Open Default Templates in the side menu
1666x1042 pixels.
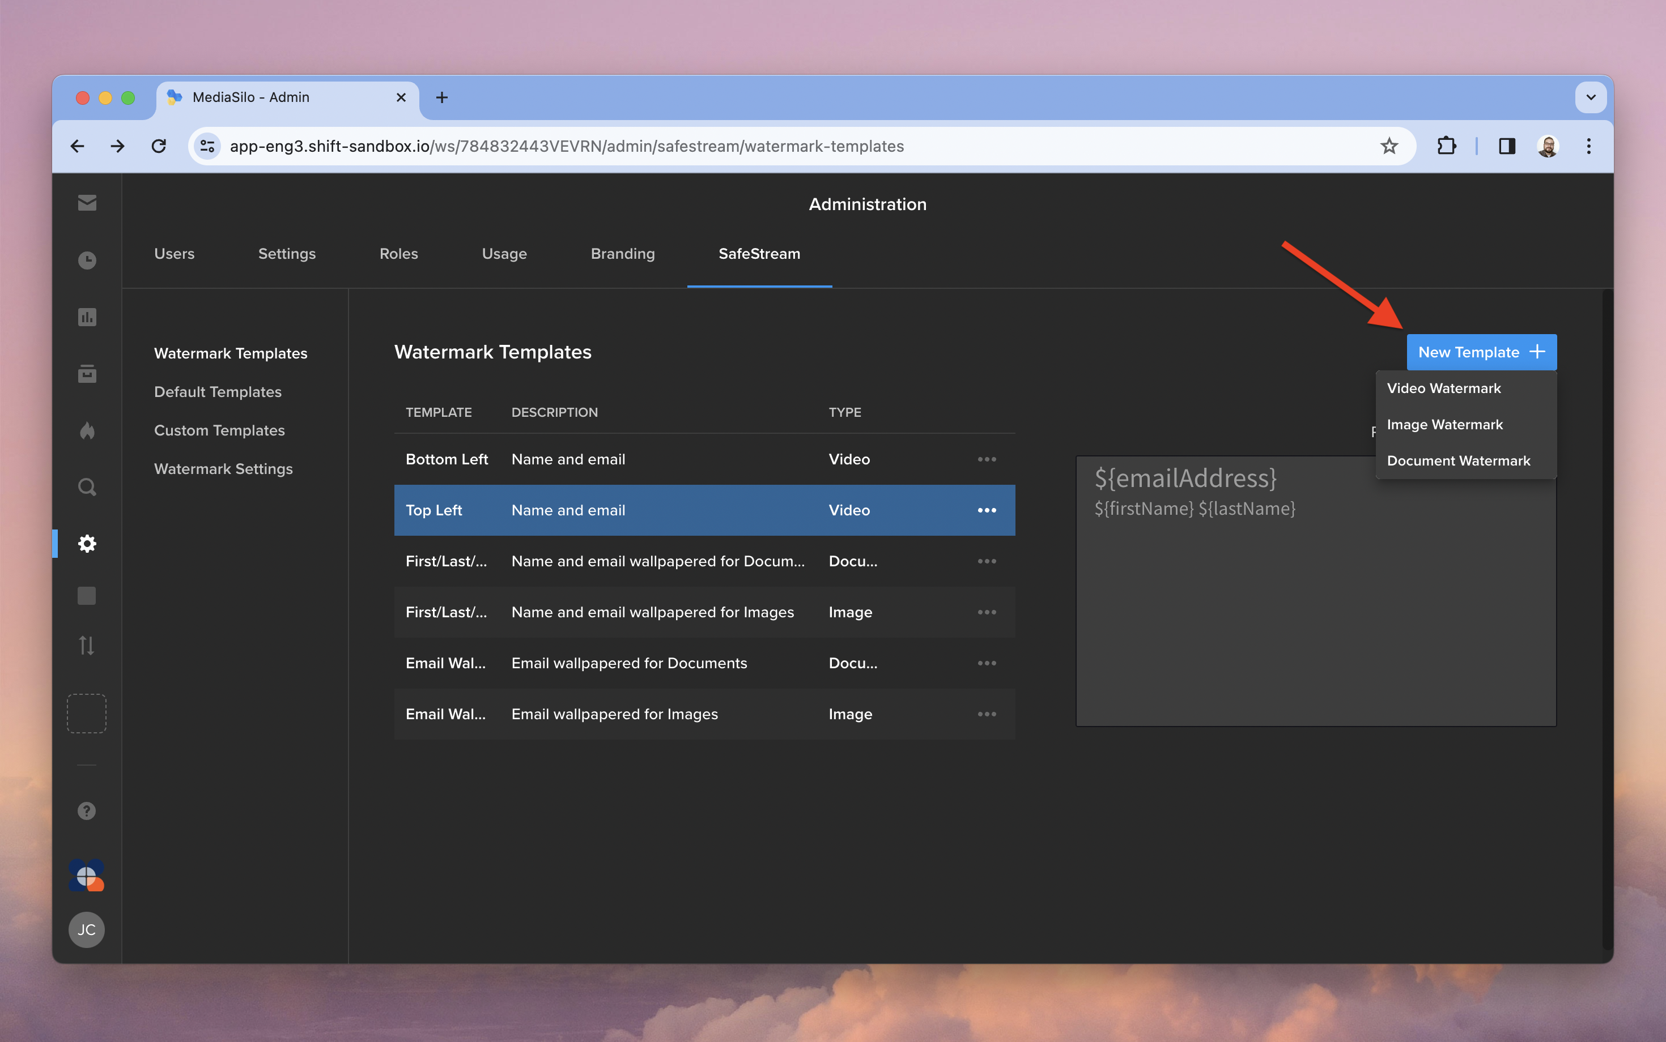pos(218,392)
